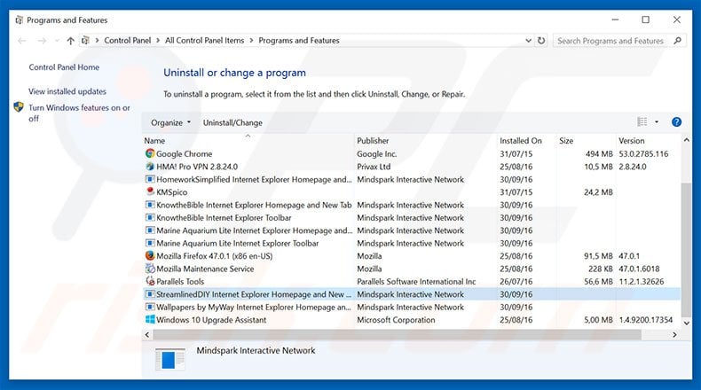Viewport: 701px width, 390px height.
Task: Click Microsoft Corporation publisher cell
Action: tap(396, 320)
